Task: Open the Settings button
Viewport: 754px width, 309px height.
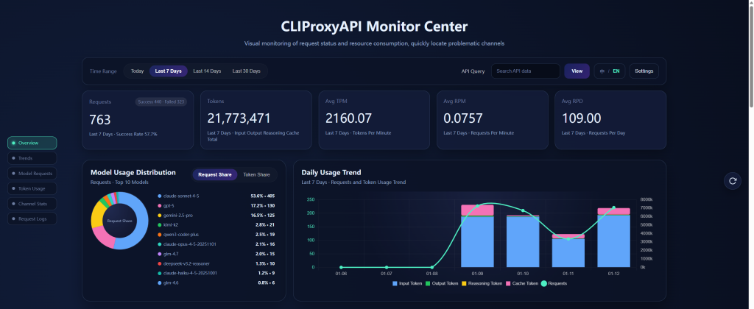Action: pyautogui.click(x=644, y=71)
